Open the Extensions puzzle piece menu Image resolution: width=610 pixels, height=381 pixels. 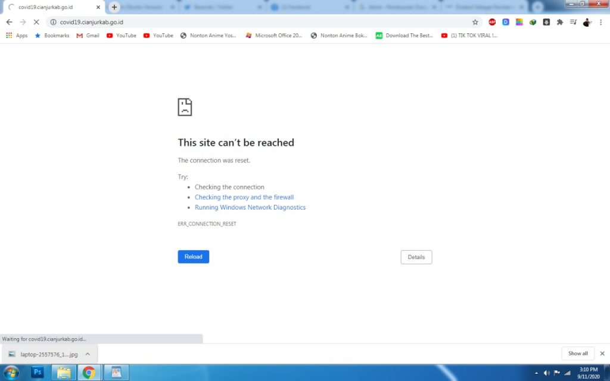(559, 22)
